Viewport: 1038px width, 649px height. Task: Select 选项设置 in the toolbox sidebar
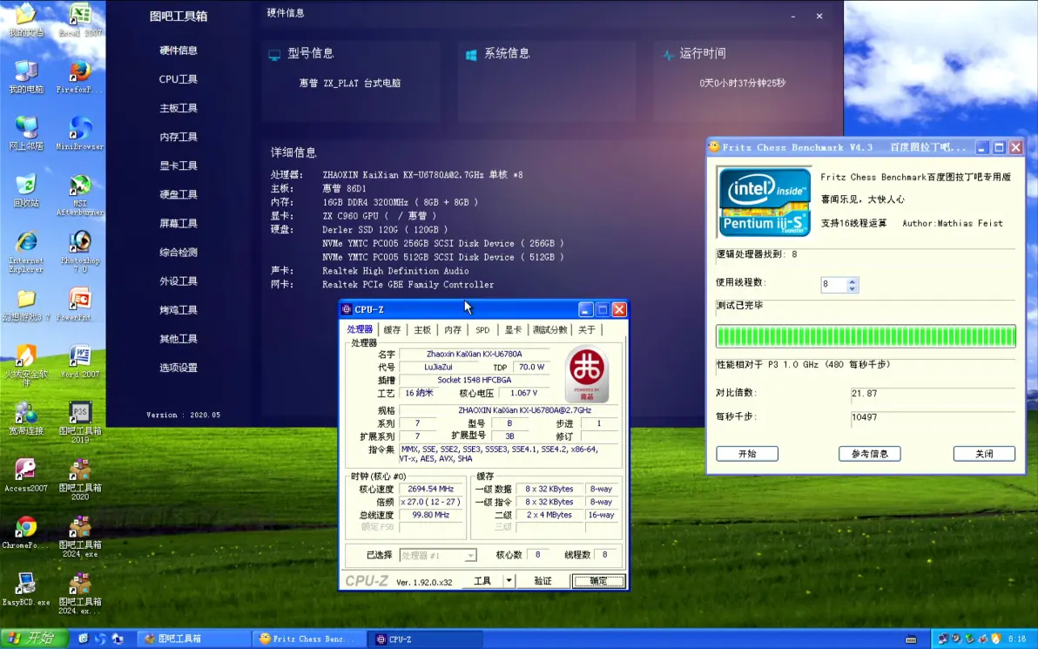[x=178, y=368]
